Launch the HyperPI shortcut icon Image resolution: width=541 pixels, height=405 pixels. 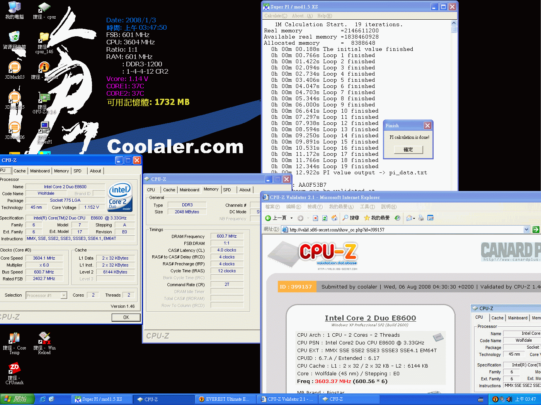(44, 133)
